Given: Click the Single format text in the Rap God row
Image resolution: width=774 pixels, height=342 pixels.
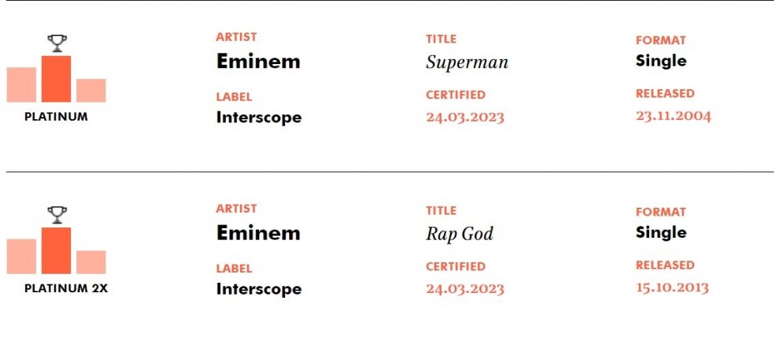Looking at the screenshot, I should 661,233.
